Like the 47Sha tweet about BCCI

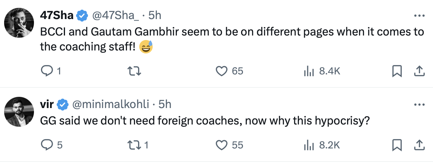[222, 71]
